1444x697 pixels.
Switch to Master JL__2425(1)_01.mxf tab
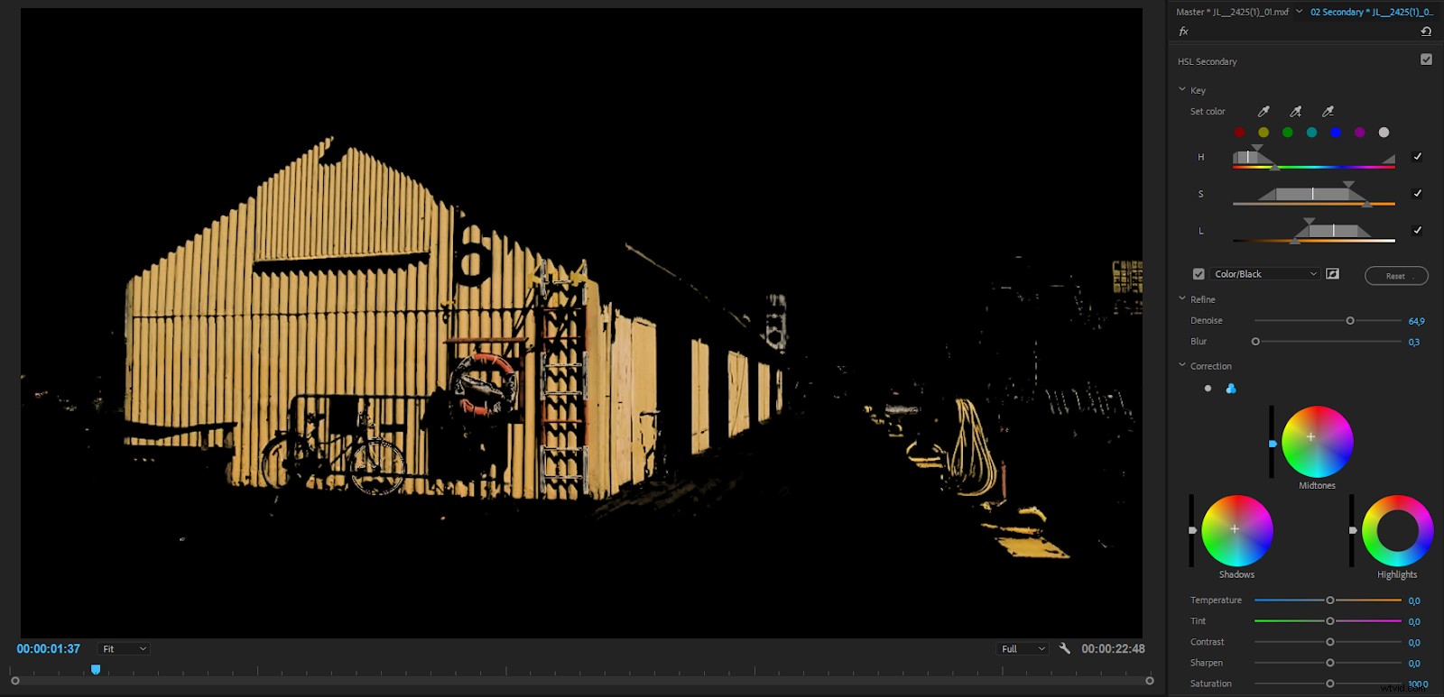[x=1232, y=12]
